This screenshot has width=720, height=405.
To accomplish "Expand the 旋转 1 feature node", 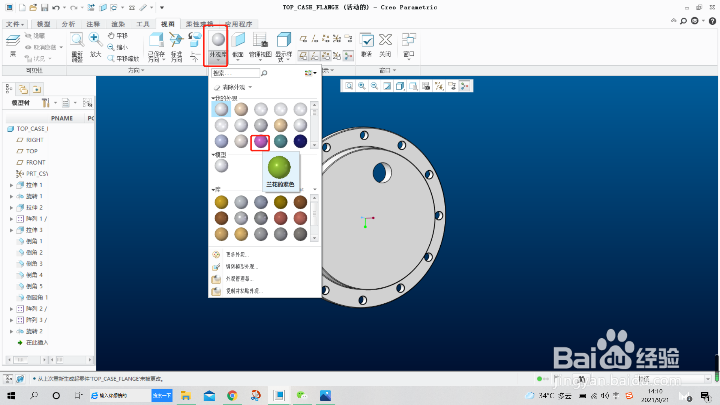I will point(11,196).
